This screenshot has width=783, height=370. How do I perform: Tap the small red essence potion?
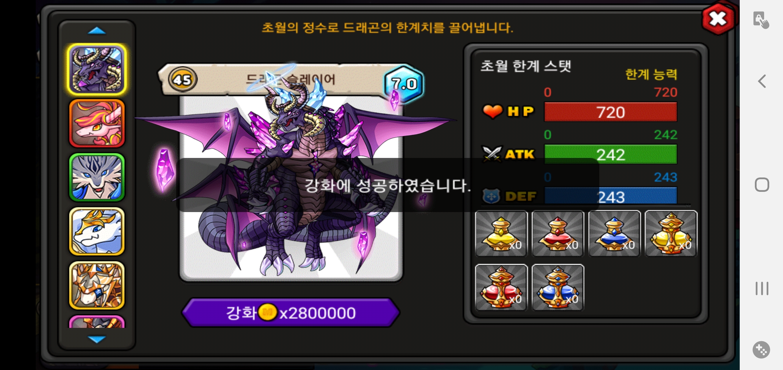(558, 234)
